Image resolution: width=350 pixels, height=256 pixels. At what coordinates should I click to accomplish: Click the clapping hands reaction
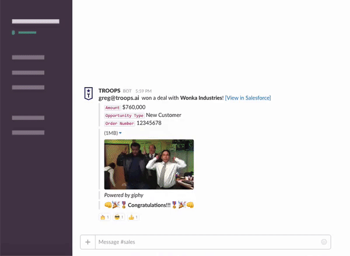point(104,217)
